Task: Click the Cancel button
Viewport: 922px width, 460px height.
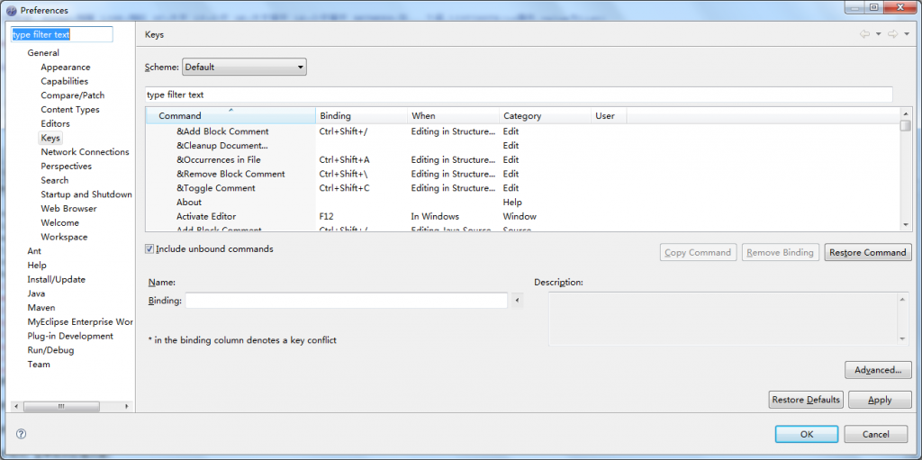Action: pyautogui.click(x=876, y=434)
